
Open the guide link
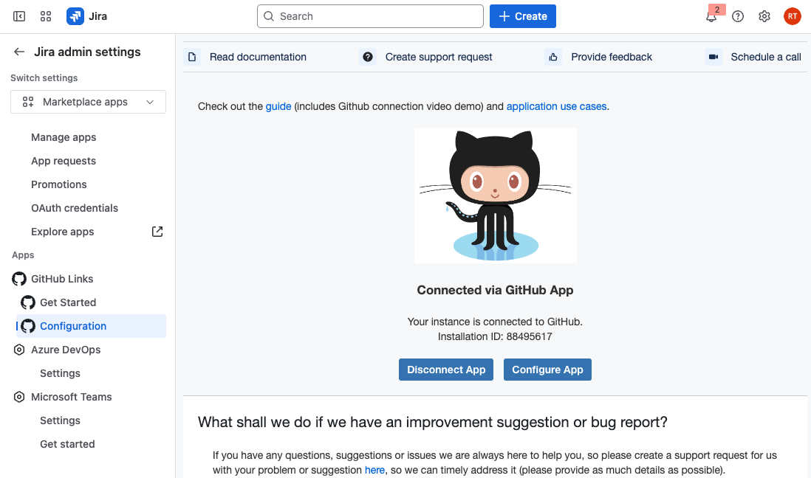tap(278, 106)
